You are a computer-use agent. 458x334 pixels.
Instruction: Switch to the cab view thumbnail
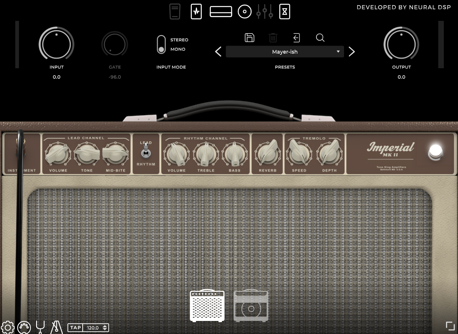point(251,305)
